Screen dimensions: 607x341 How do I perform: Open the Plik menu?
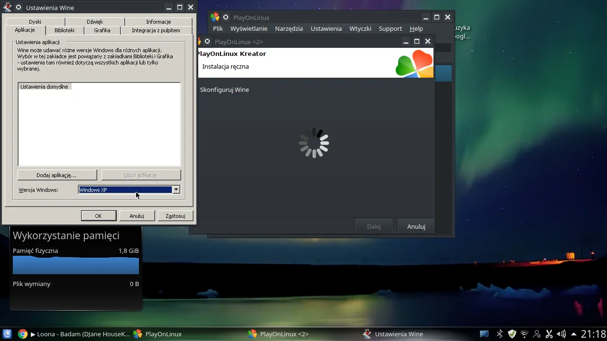click(218, 28)
